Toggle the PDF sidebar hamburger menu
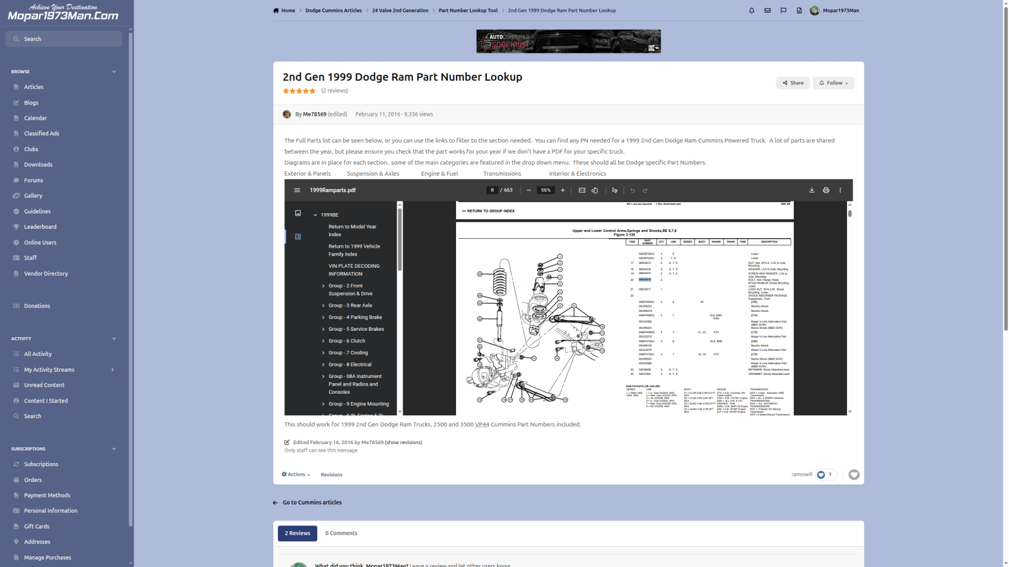Viewport: 1009px width, 567px height. coord(297,190)
